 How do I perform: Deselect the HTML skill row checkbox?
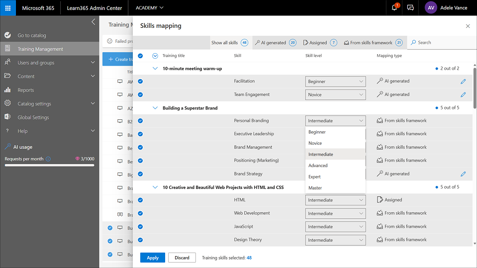pos(140,200)
